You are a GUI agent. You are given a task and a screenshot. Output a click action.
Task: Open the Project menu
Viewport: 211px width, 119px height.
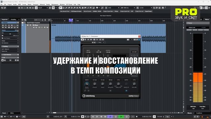pyautogui.click(x=10, y=4)
